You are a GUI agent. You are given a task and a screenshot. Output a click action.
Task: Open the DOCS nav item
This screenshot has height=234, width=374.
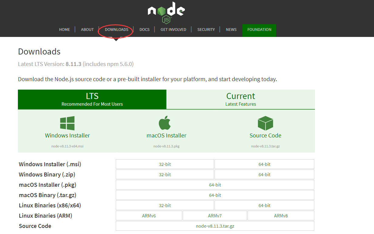[x=145, y=30]
